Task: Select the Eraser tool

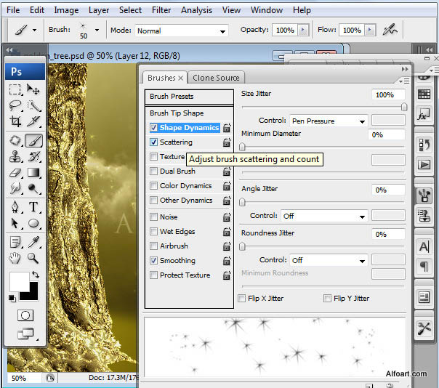Action: (x=15, y=173)
